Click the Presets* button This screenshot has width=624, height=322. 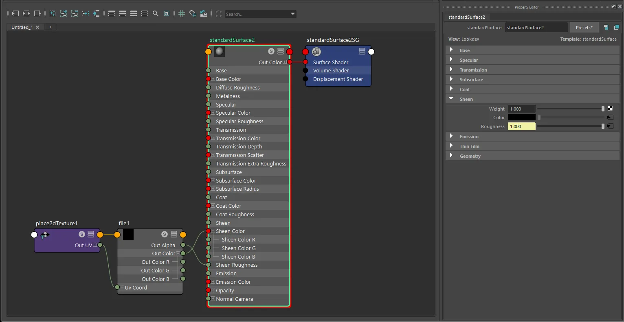(x=584, y=27)
